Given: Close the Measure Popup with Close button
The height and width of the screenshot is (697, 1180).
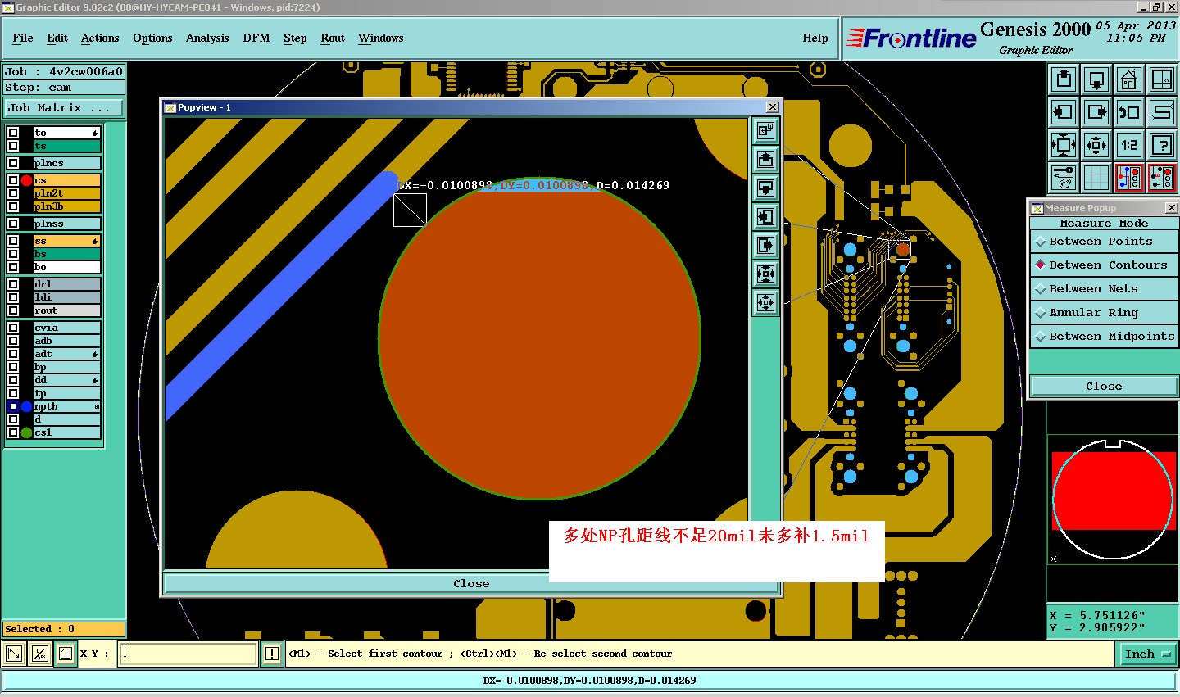Looking at the screenshot, I should pyautogui.click(x=1104, y=387).
